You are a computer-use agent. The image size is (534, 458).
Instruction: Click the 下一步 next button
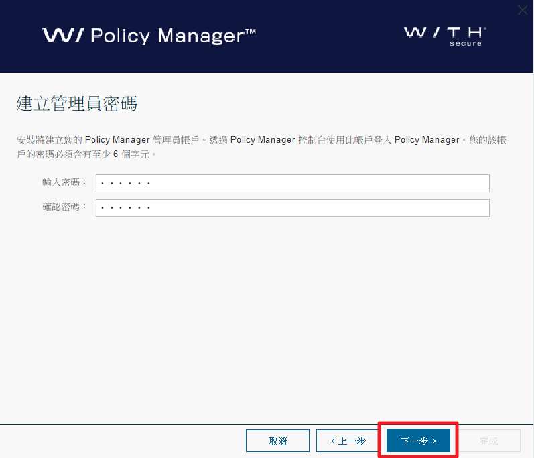(x=418, y=441)
